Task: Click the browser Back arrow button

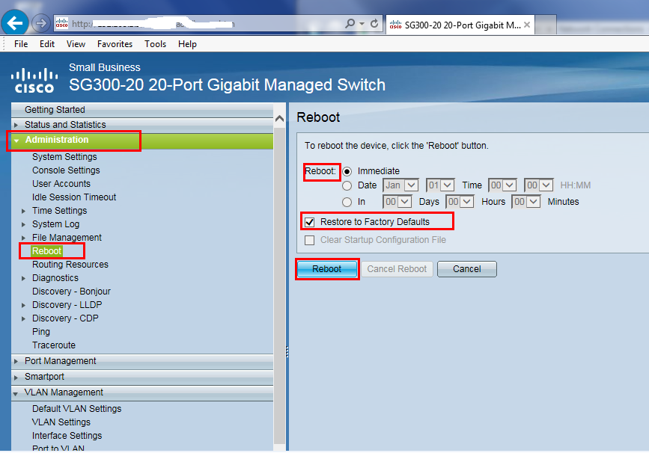Action: click(15, 22)
